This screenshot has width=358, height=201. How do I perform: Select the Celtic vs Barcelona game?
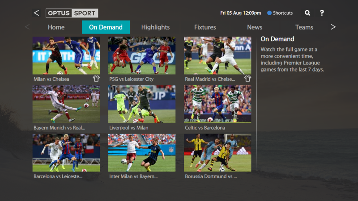(x=217, y=104)
